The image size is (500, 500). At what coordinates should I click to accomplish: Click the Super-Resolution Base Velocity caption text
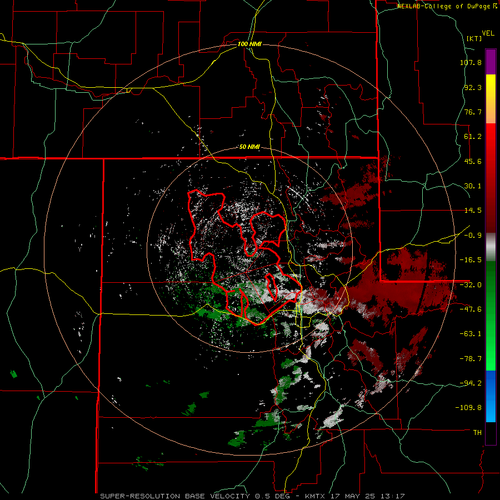[x=252, y=496]
